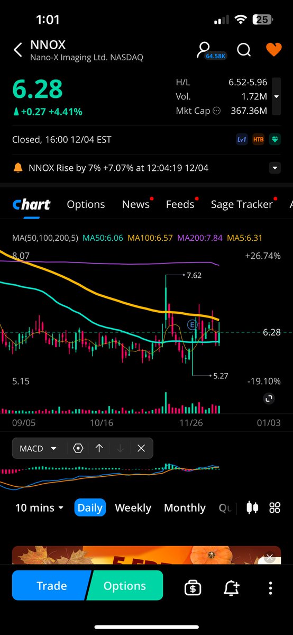Tap the battery indicator in status bar

262,20
